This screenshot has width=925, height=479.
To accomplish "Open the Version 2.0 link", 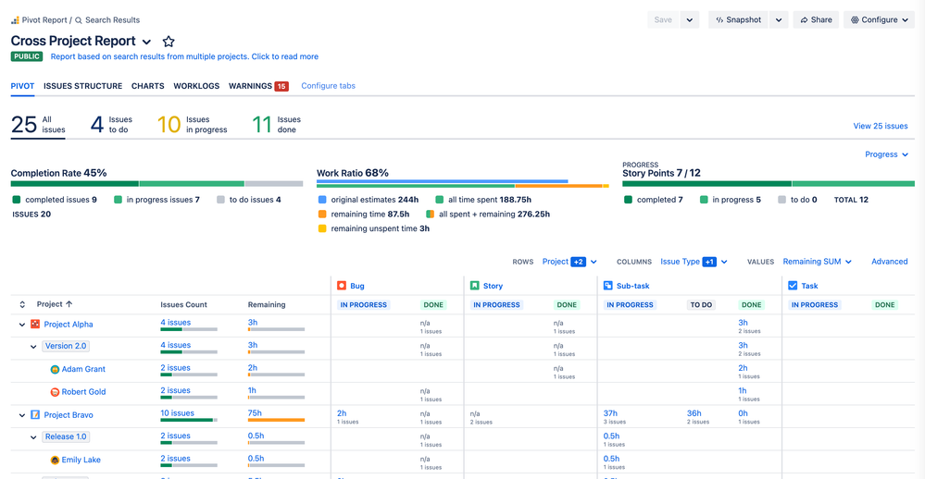I will [x=66, y=346].
